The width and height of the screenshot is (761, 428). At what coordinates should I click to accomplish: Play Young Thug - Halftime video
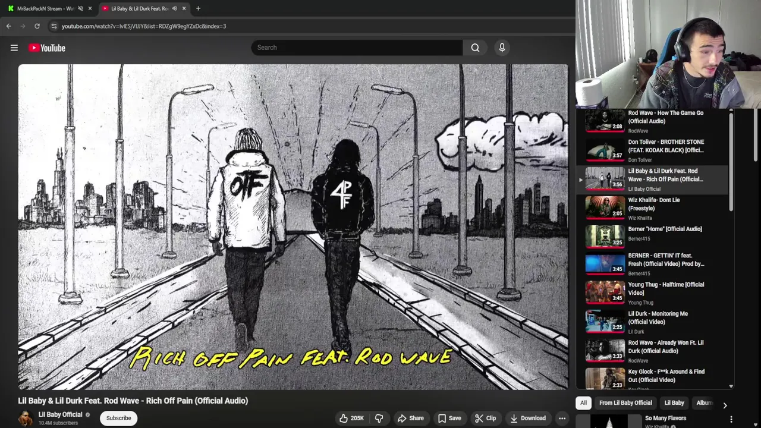click(x=651, y=293)
